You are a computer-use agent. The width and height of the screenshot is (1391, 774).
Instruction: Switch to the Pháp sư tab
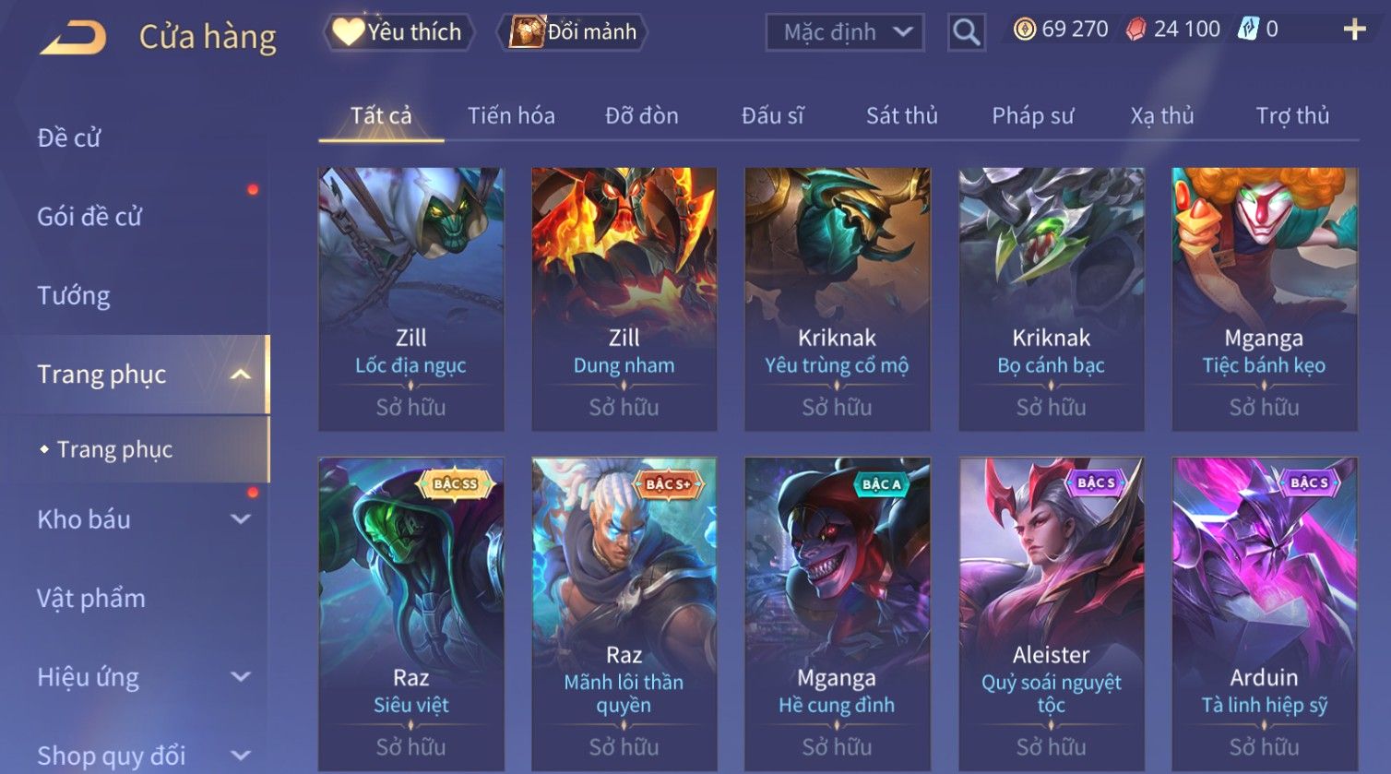(1032, 115)
